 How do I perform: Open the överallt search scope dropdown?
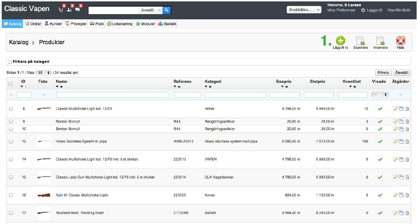tap(151, 10)
